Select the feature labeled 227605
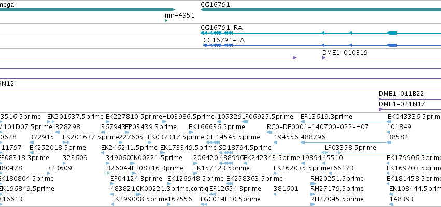The image size is (441, 207). pyautogui.click(x=131, y=137)
